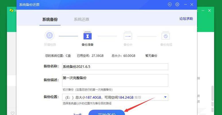Screen dimensions: 222x115
Task: Open settings gear in backup window
Action: pos(177,4)
